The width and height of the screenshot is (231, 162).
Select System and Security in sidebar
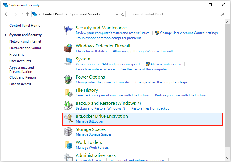coord(25,35)
